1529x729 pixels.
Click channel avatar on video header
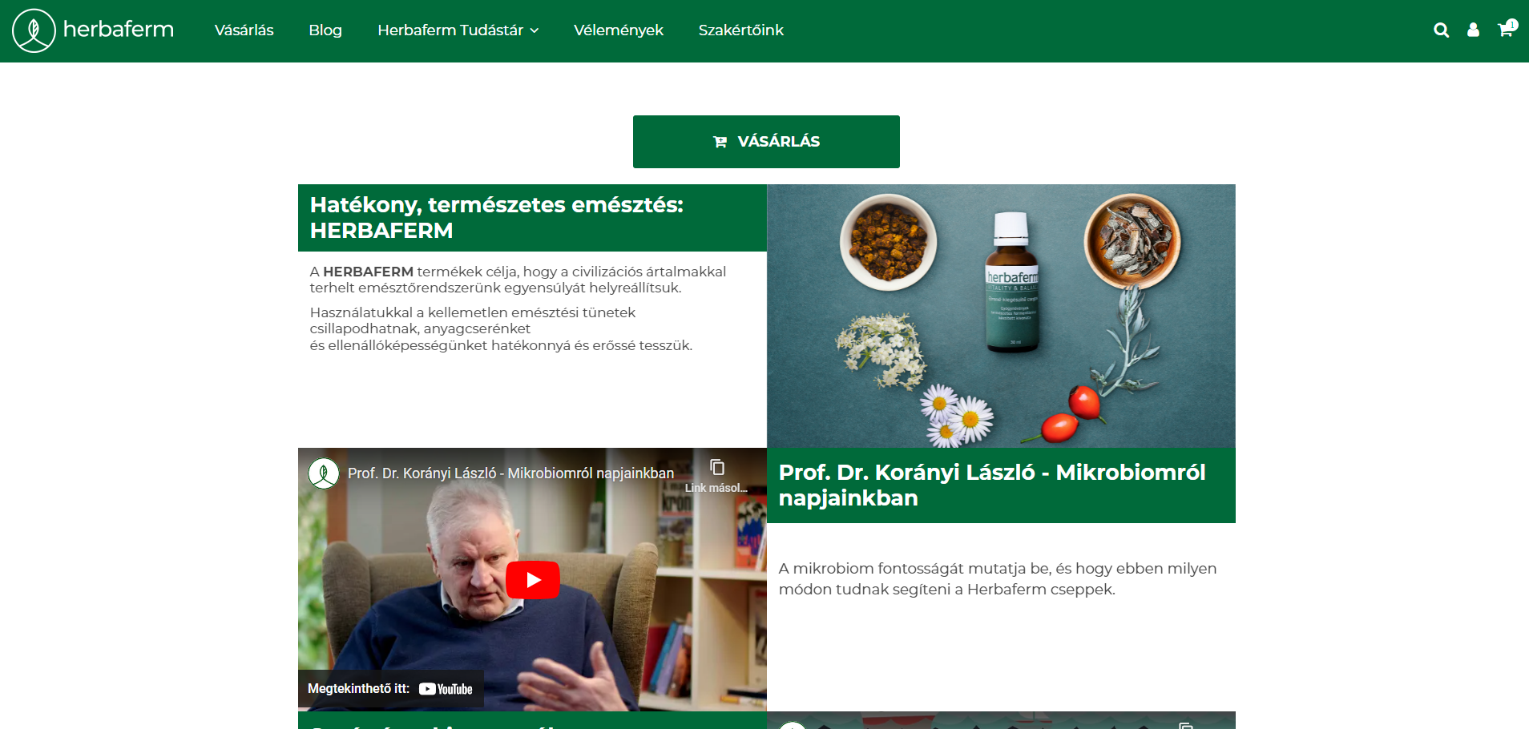pos(324,473)
